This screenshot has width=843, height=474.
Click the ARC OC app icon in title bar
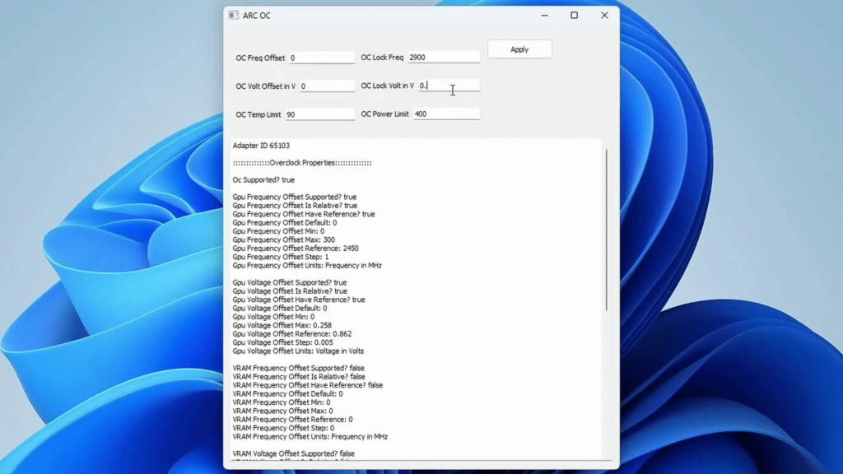click(233, 15)
